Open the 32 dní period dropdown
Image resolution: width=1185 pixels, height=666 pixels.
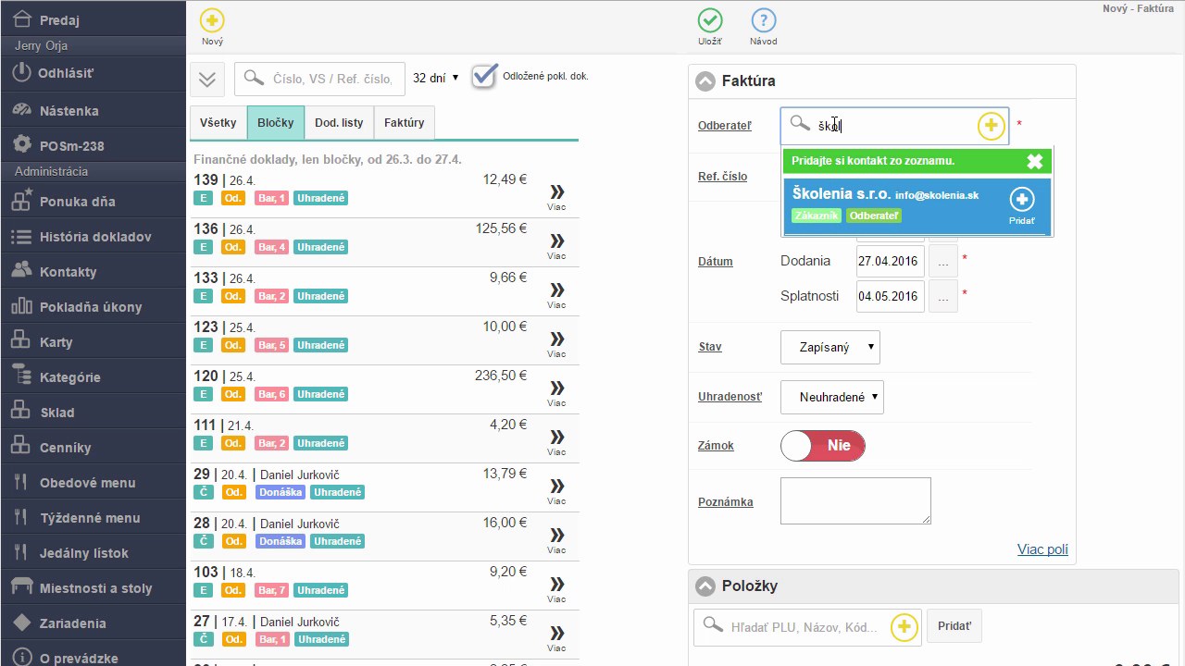click(x=436, y=79)
